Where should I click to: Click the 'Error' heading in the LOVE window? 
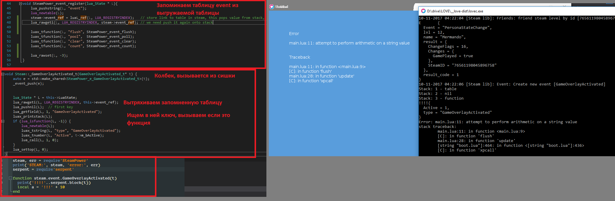click(294, 34)
